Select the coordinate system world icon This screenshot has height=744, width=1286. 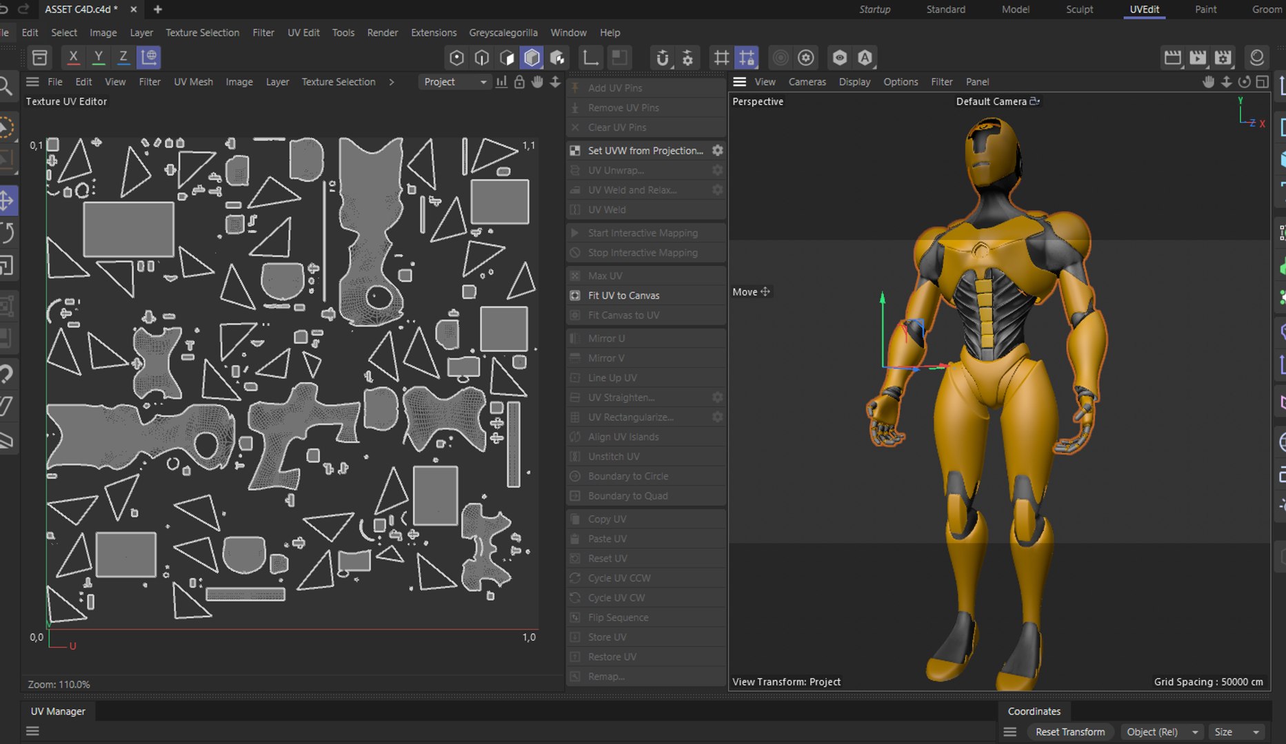point(149,57)
